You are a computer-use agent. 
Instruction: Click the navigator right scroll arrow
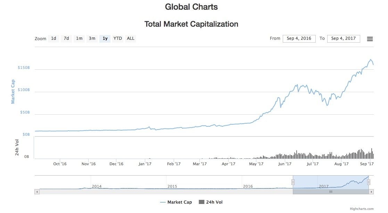[x=371, y=192]
